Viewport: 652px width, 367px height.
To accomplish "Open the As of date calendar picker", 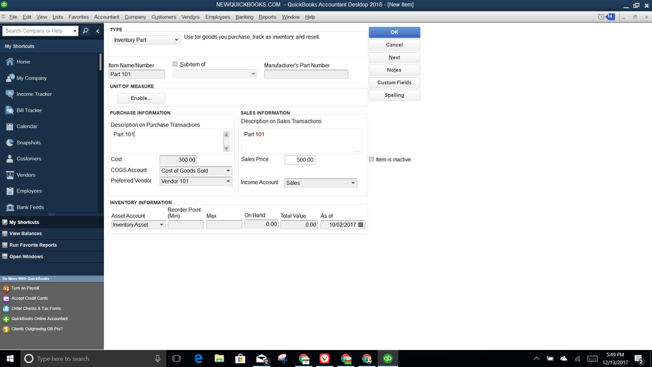I will [x=360, y=225].
